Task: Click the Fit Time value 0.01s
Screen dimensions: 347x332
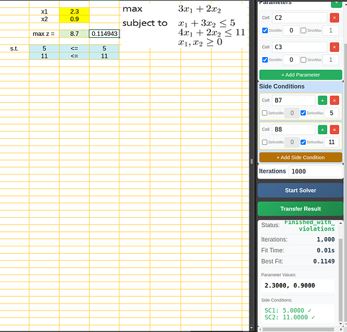Action: [x=326, y=250]
